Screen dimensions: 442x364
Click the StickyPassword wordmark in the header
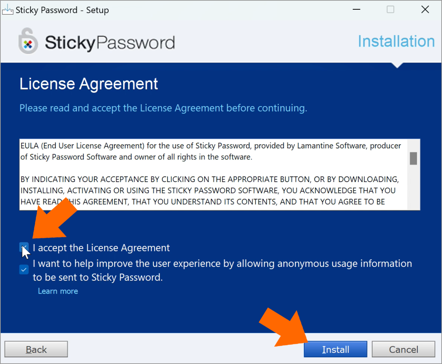tap(110, 43)
